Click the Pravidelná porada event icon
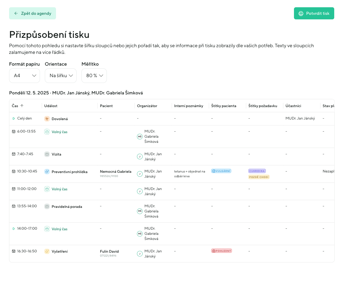The width and height of the screenshot is (353, 282). point(47,207)
